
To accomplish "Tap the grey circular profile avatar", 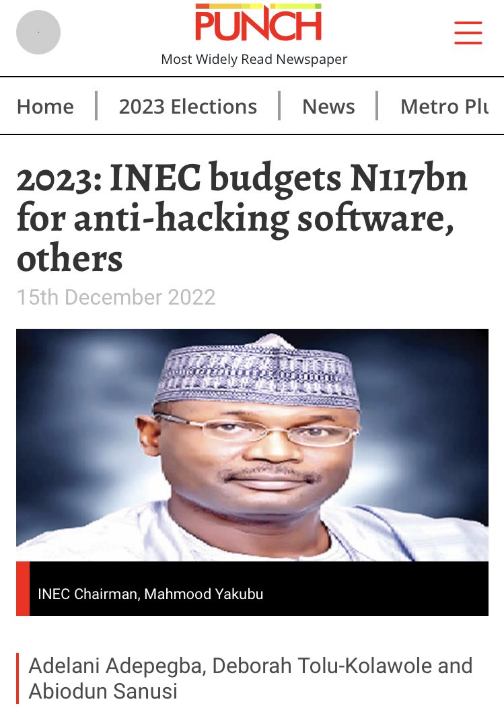I will [x=38, y=32].
